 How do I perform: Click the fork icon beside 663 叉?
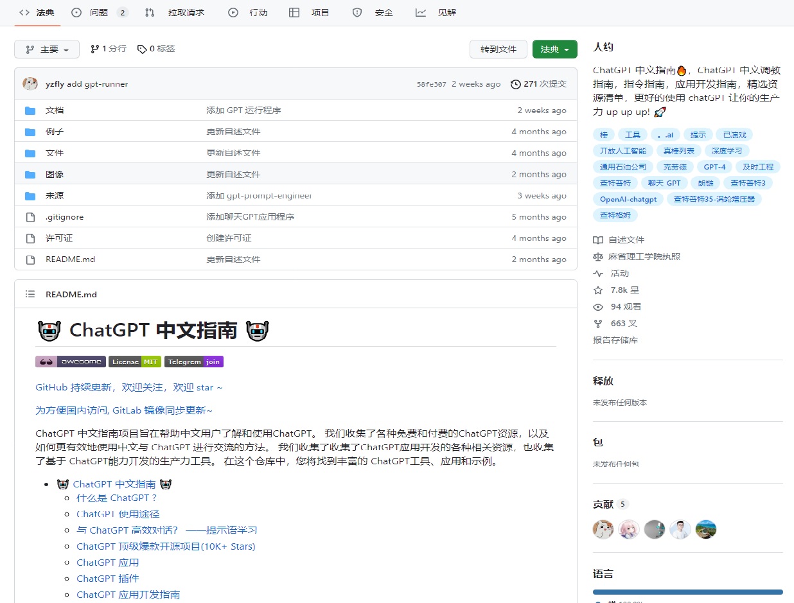598,324
